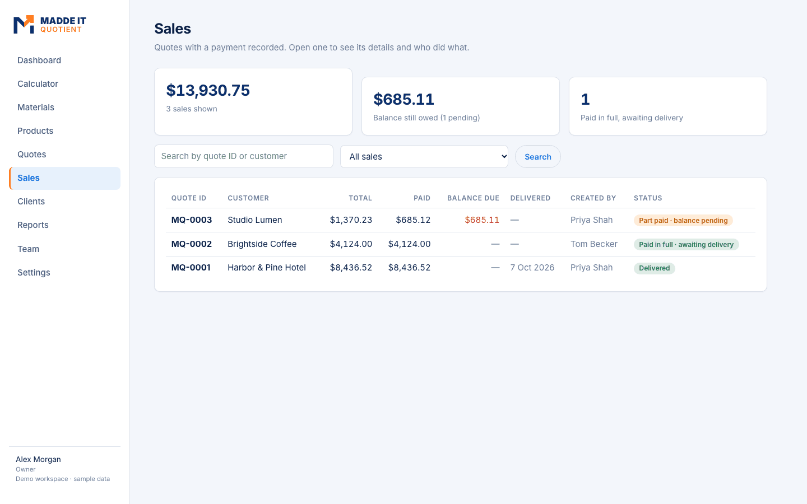The image size is (807, 504).
Task: Go to the Calculator section
Action: (64, 84)
